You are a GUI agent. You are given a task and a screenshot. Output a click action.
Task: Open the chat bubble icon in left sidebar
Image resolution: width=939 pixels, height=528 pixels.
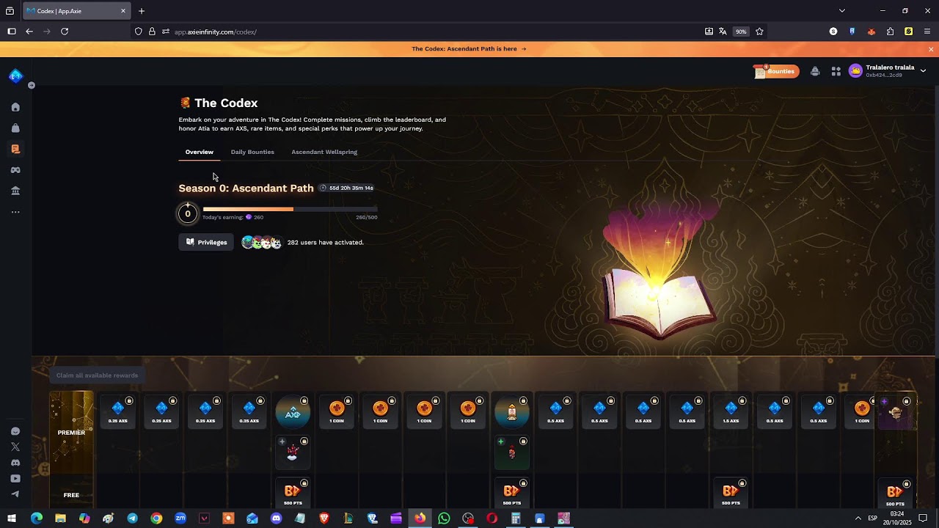(x=15, y=431)
